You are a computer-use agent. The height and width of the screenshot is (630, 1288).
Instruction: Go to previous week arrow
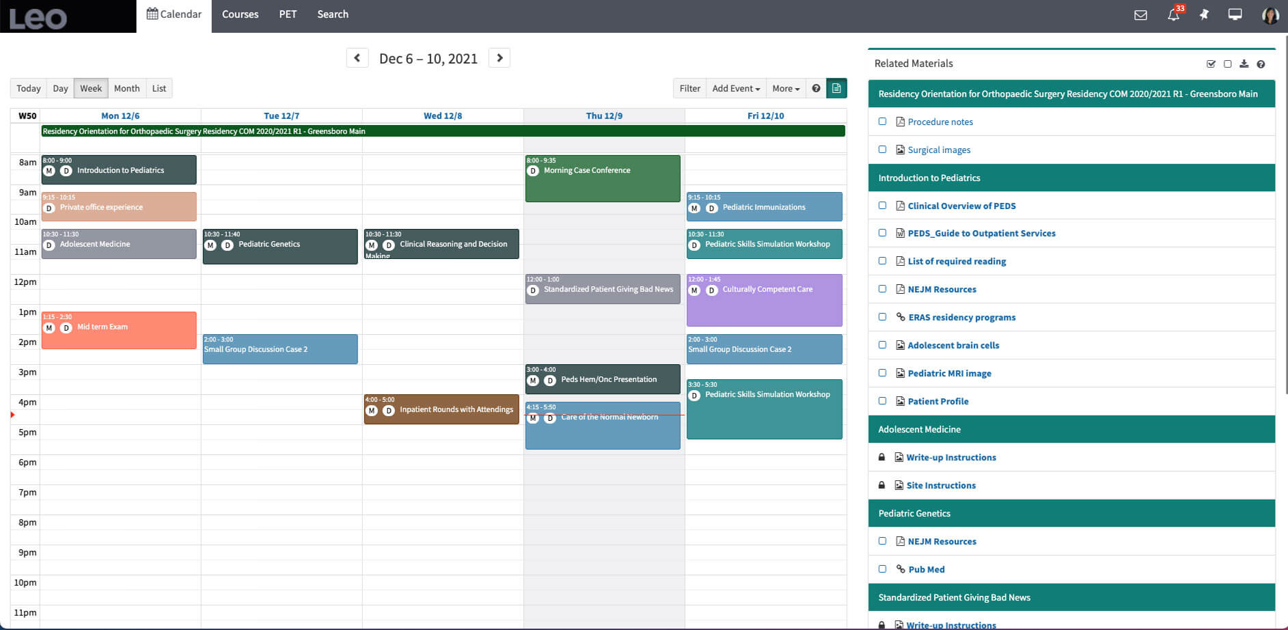click(357, 58)
